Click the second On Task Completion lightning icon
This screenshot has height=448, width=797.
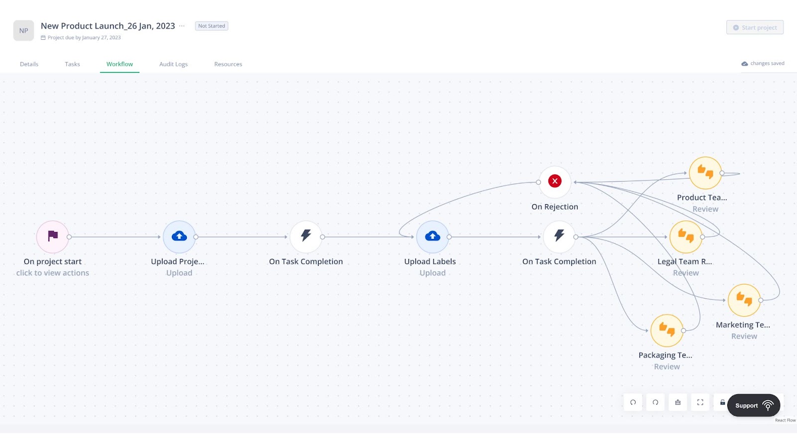tap(559, 236)
